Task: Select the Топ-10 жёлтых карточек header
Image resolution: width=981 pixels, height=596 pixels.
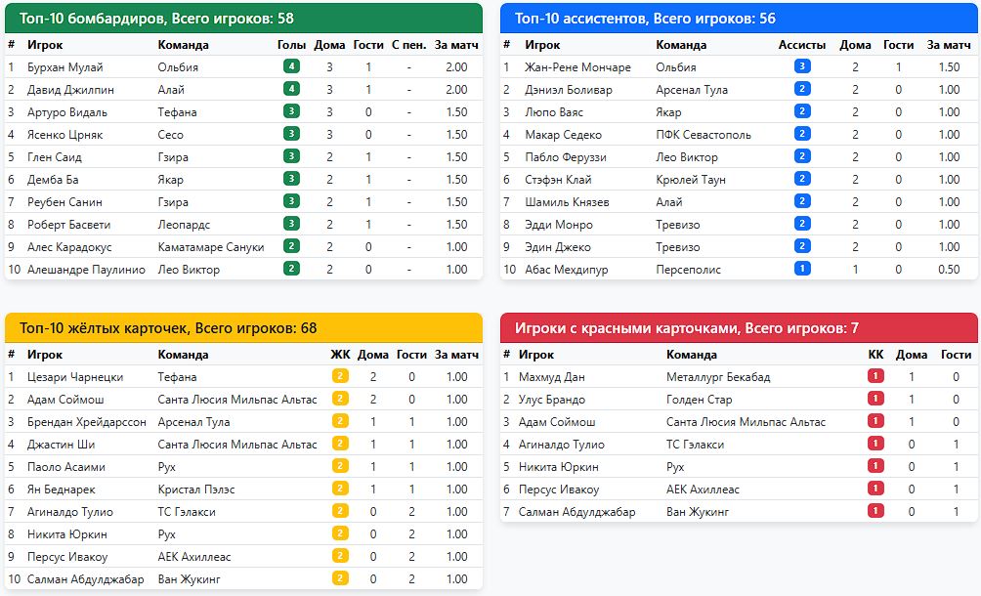Action: tap(243, 327)
